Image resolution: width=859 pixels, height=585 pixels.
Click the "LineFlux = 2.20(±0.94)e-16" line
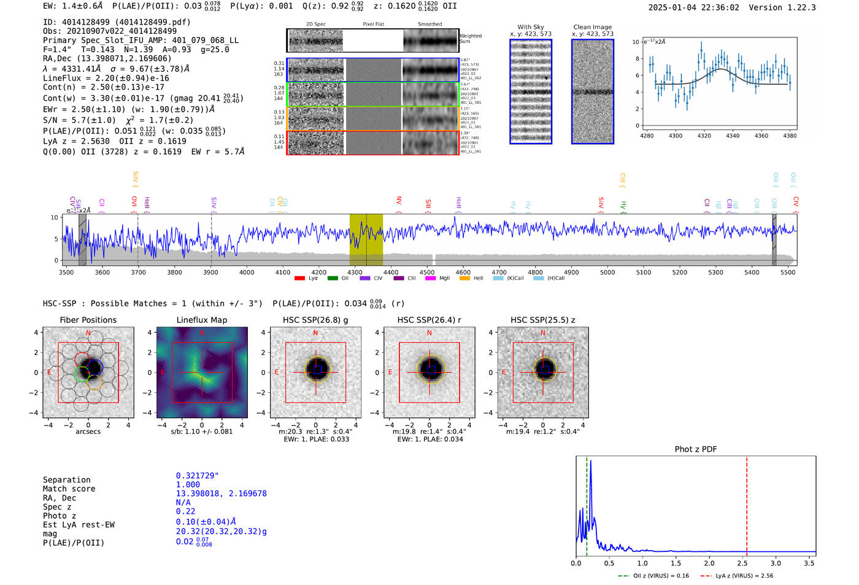pos(106,79)
